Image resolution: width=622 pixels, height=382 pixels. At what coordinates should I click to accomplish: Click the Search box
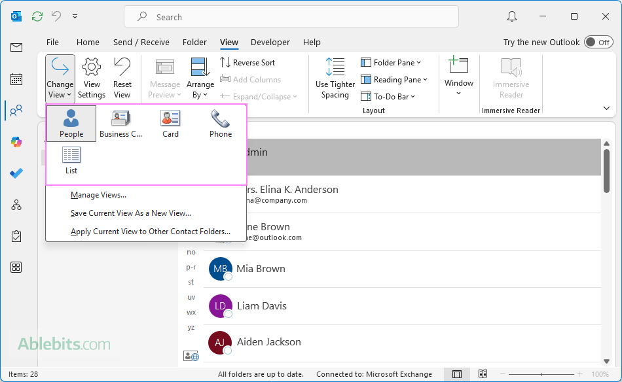[x=291, y=16]
